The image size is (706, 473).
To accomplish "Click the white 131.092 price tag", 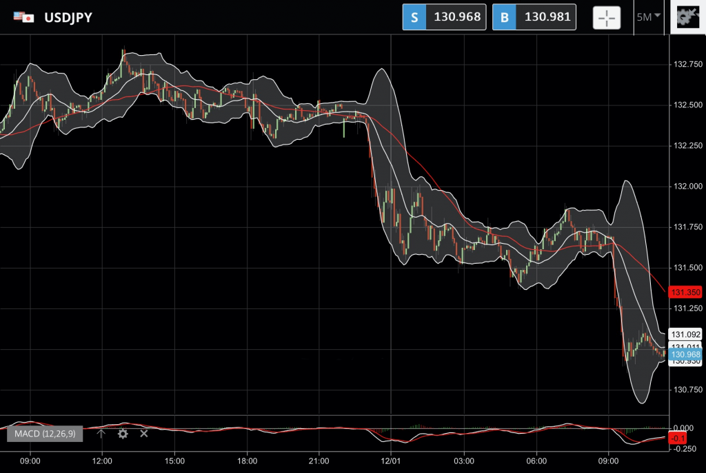I will point(685,334).
